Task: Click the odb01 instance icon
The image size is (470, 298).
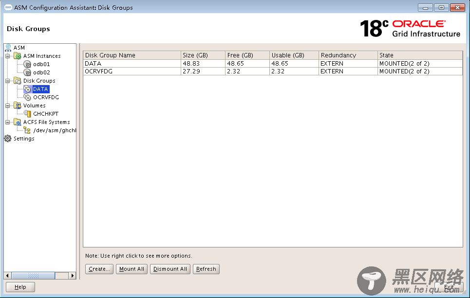Action: pyautogui.click(x=27, y=64)
